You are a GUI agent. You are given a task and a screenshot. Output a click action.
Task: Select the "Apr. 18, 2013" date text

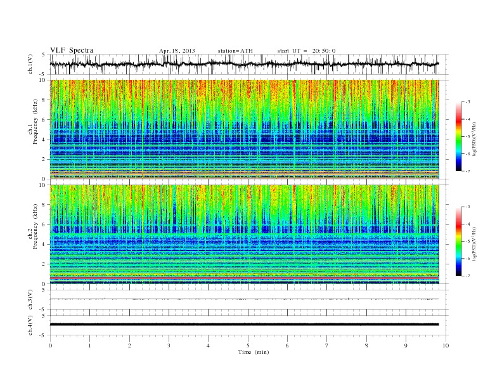tap(177, 51)
